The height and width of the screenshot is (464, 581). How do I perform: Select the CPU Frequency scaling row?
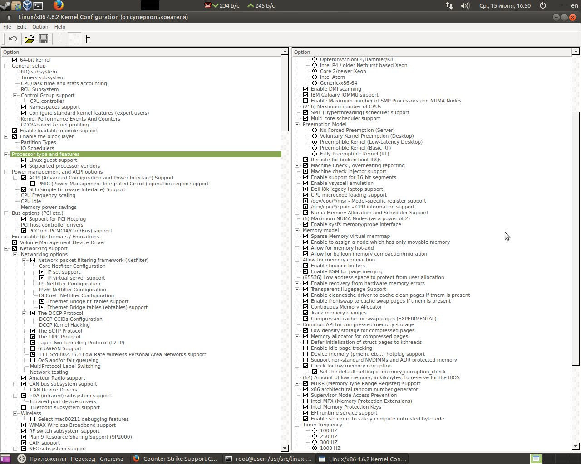tap(48, 195)
